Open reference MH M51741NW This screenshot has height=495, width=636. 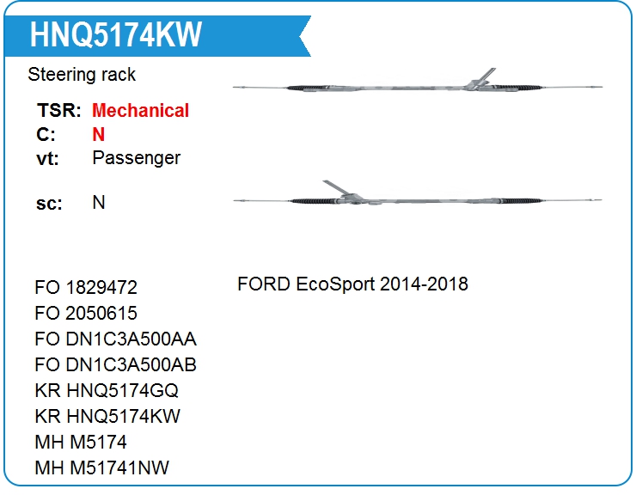pyautogui.click(x=101, y=467)
